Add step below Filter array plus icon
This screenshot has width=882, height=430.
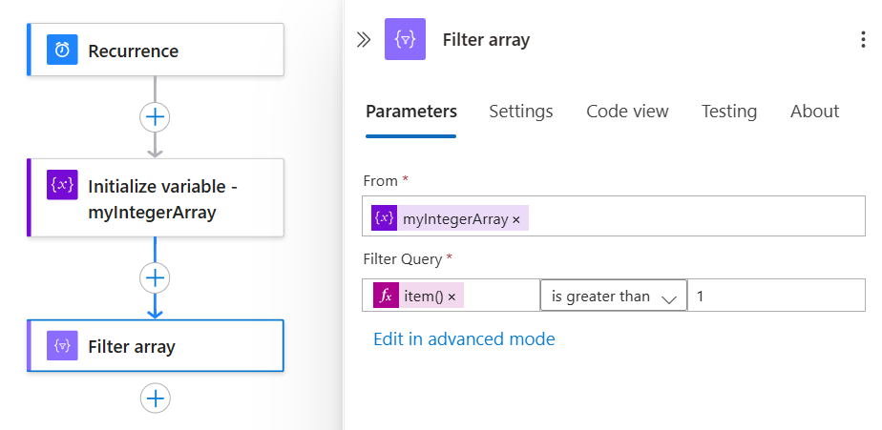pos(155,398)
